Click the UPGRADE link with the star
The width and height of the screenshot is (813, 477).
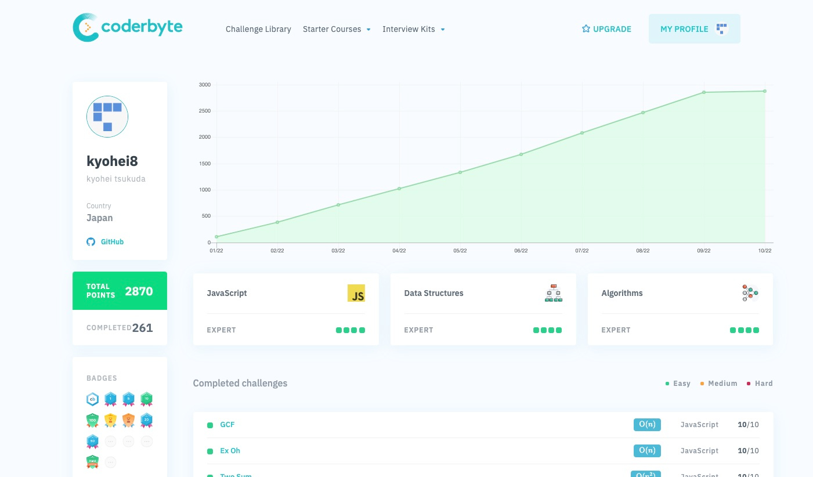606,29
